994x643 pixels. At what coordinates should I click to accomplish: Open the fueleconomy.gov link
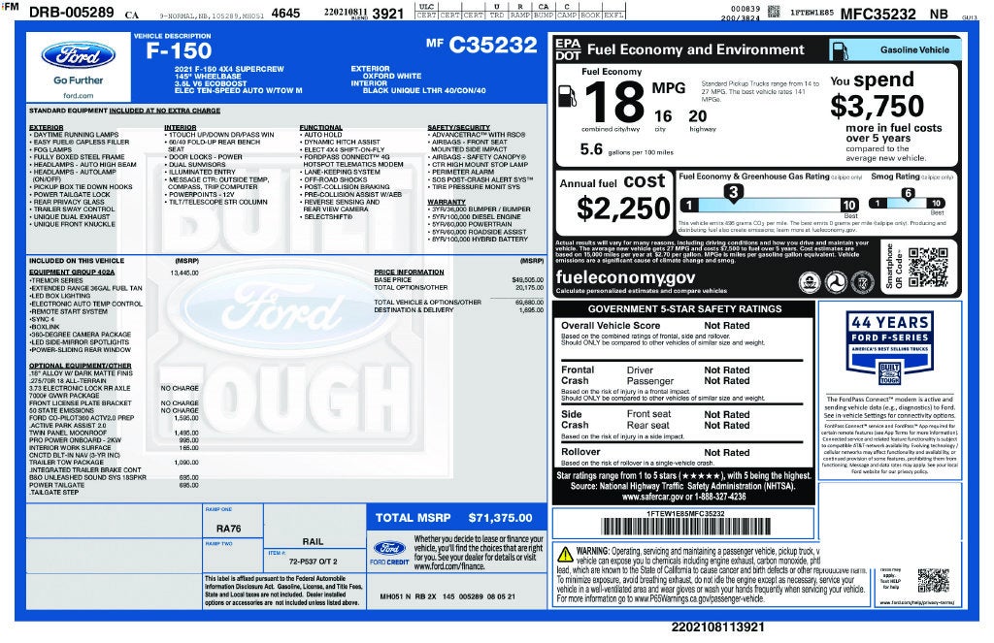coord(625,277)
